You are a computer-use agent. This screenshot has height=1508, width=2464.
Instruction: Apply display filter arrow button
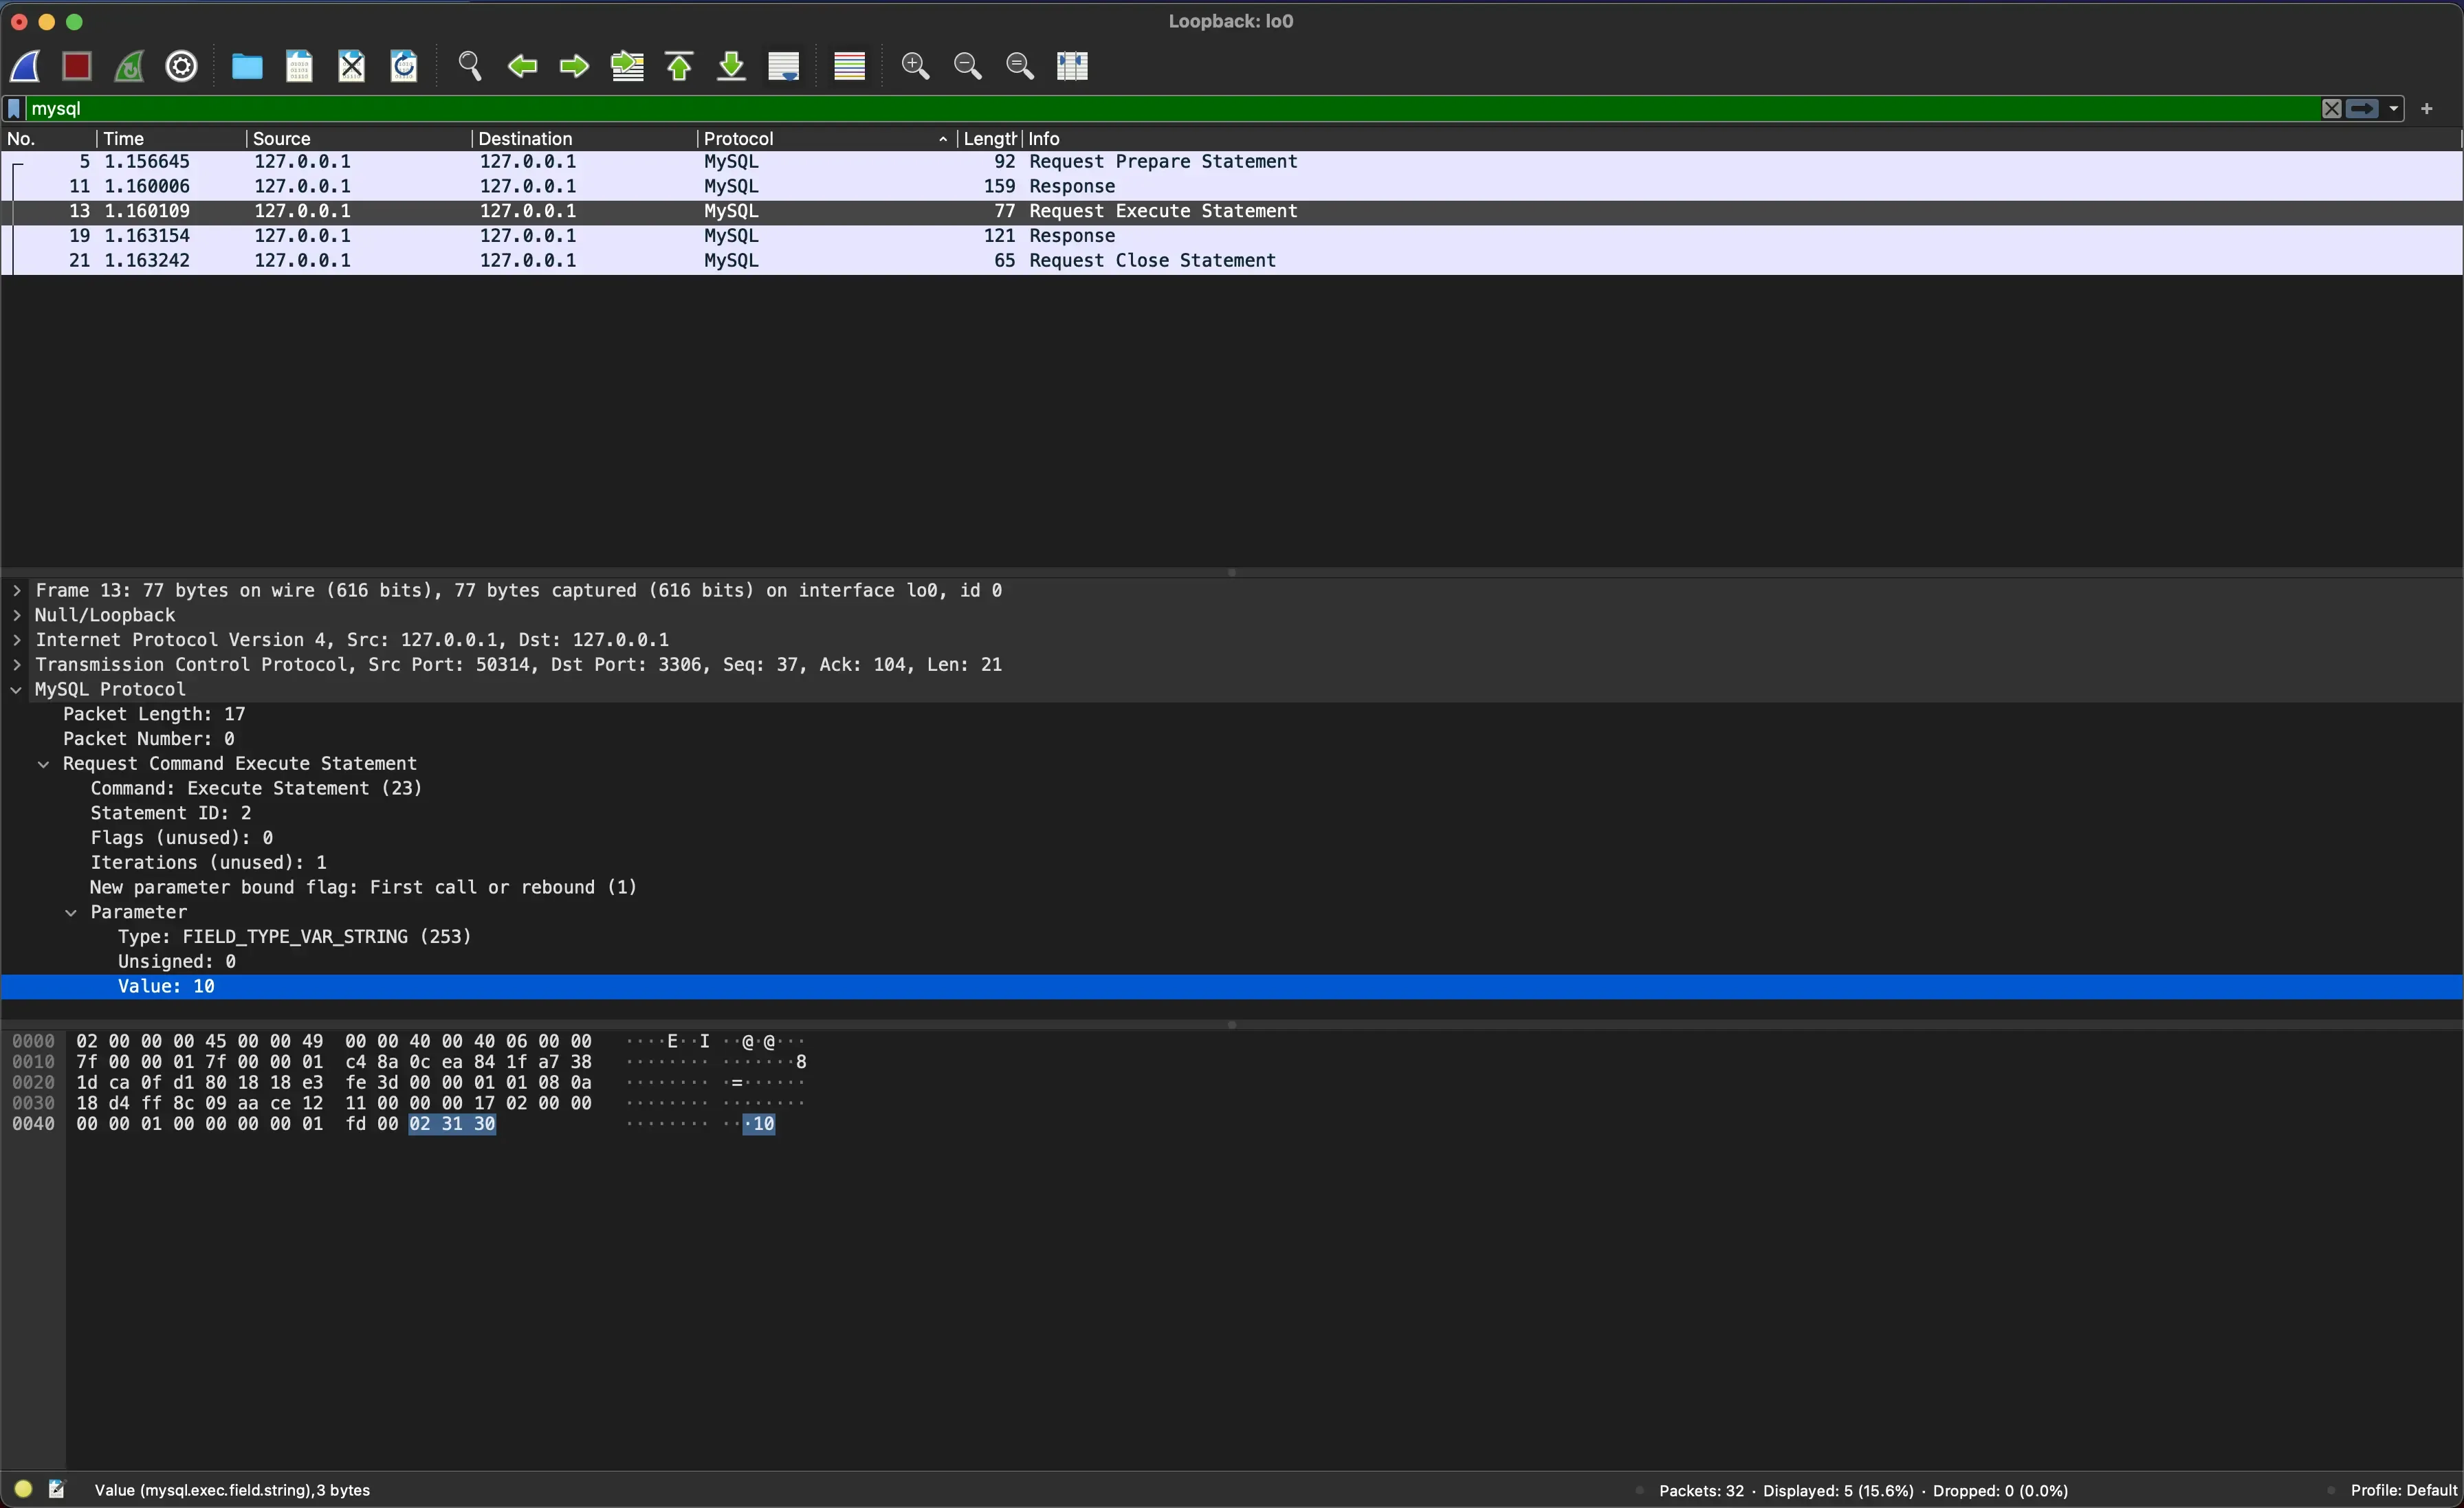tap(2362, 108)
